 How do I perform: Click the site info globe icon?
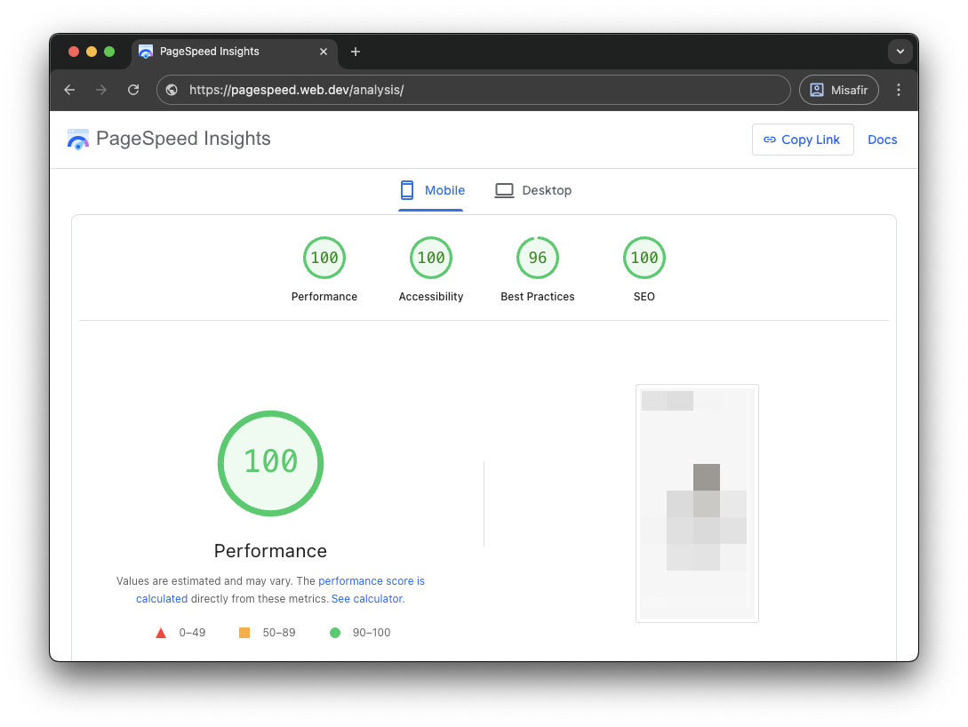point(172,90)
